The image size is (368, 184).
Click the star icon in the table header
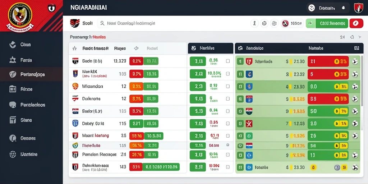click(x=74, y=49)
